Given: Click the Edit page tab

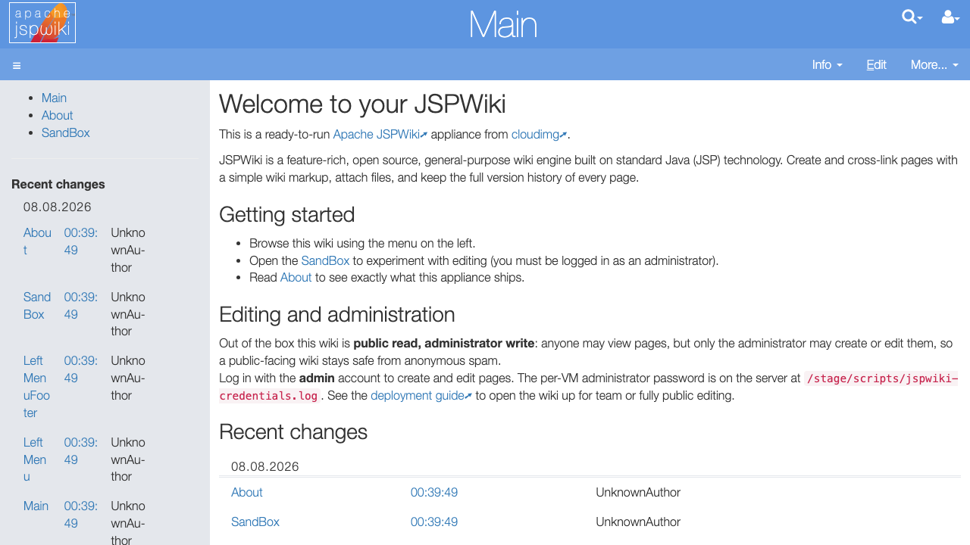Looking at the screenshot, I should (x=876, y=65).
